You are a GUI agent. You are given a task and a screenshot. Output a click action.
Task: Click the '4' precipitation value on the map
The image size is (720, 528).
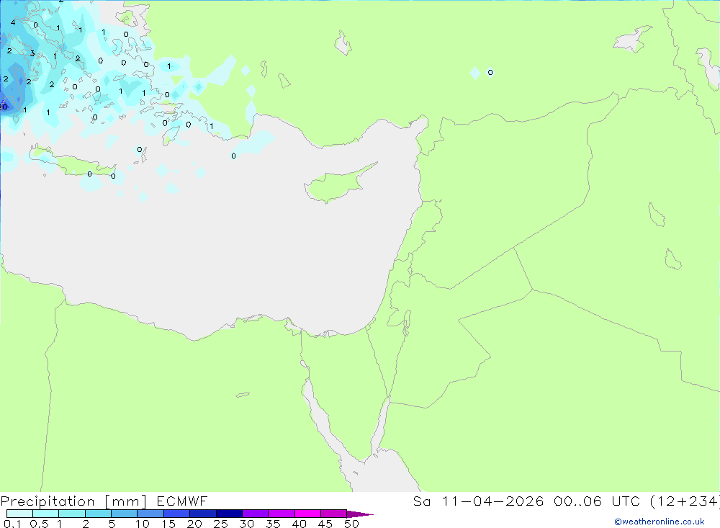click(13, 22)
